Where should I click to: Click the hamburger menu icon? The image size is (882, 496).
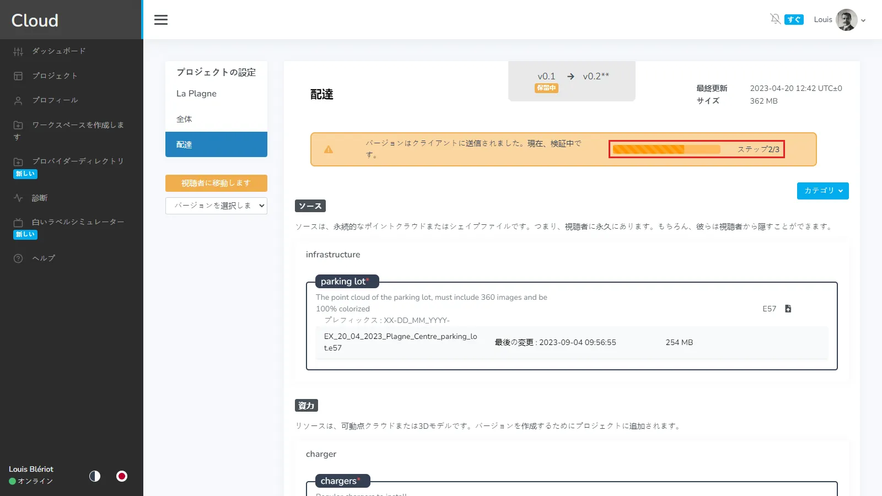coord(161,20)
